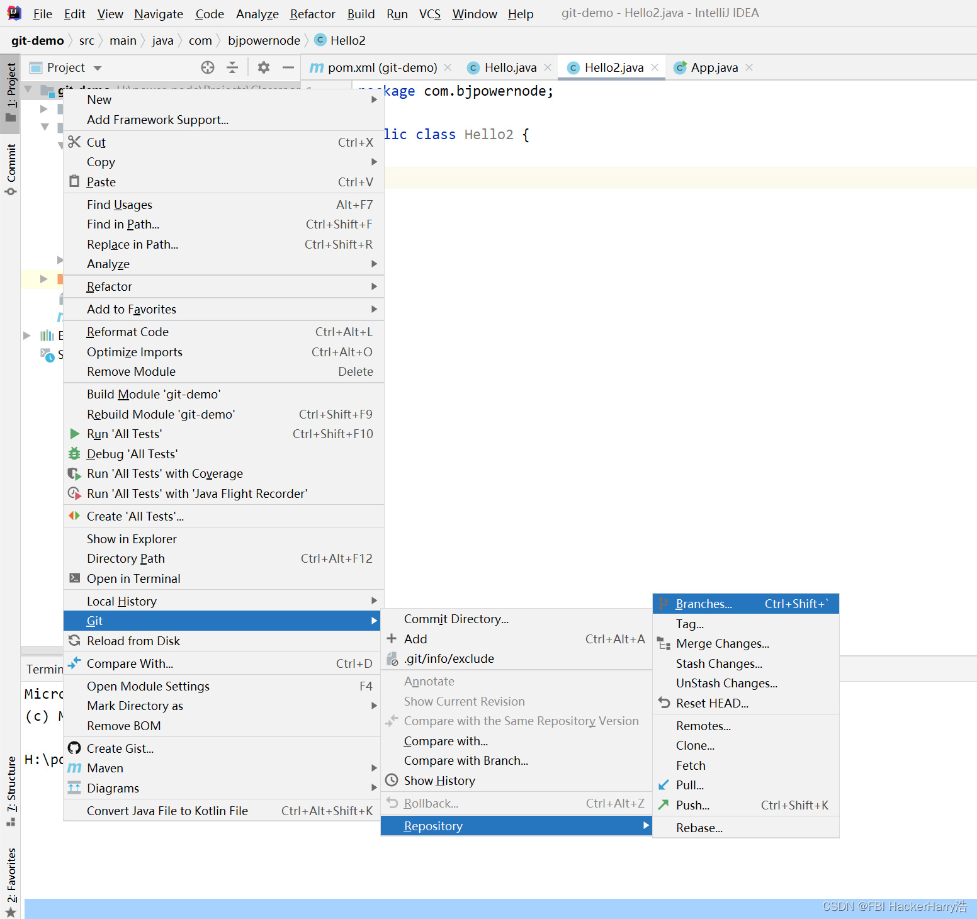Expand the Refactor submenu
Viewport: 977px width, 919px height.
375,286
